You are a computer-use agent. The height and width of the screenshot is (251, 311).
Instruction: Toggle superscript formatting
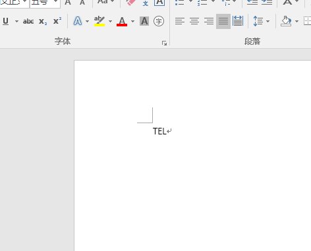(x=57, y=21)
